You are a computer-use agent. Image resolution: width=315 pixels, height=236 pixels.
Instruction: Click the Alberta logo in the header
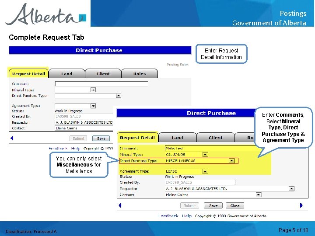[46, 14]
